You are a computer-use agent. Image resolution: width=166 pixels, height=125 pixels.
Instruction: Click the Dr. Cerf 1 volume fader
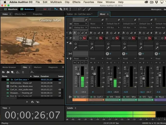coord(78,73)
